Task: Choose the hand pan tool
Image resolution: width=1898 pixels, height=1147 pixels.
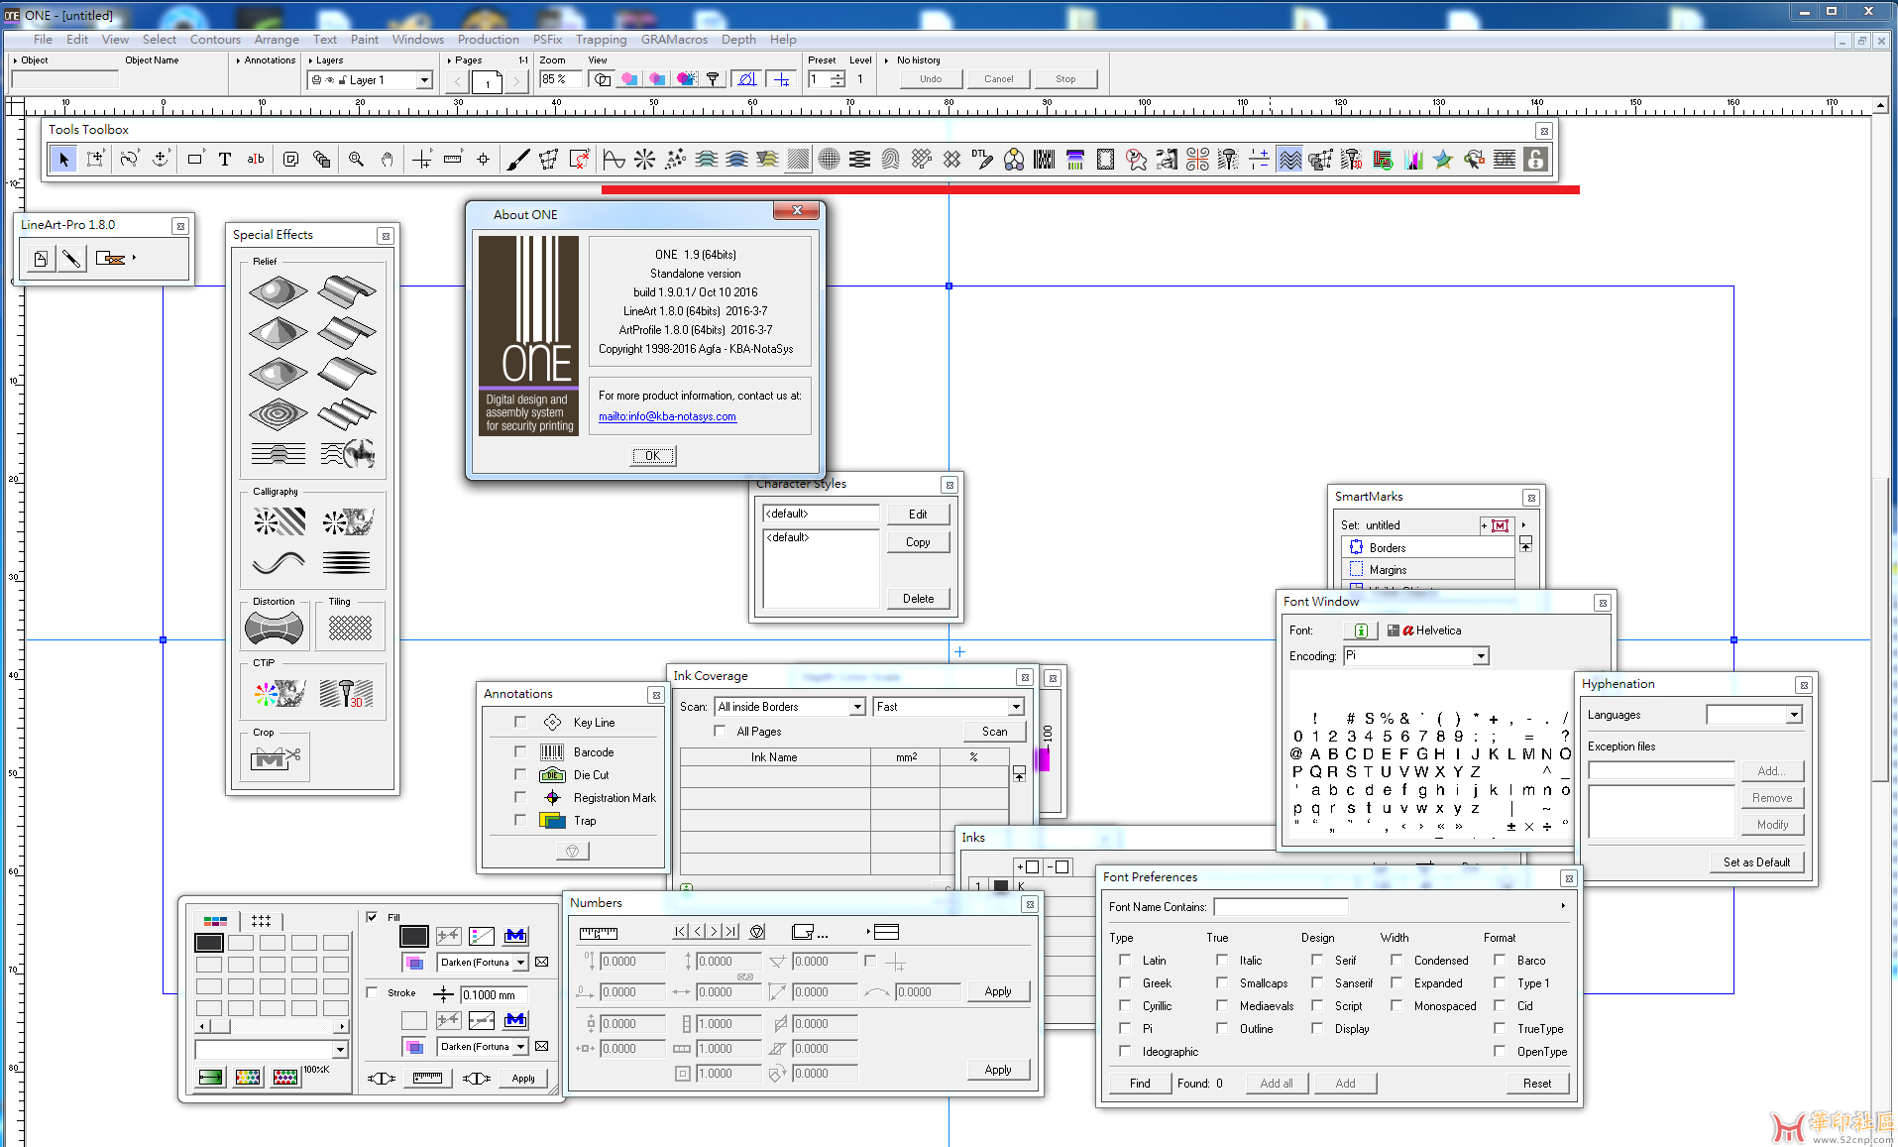Action: click(388, 159)
